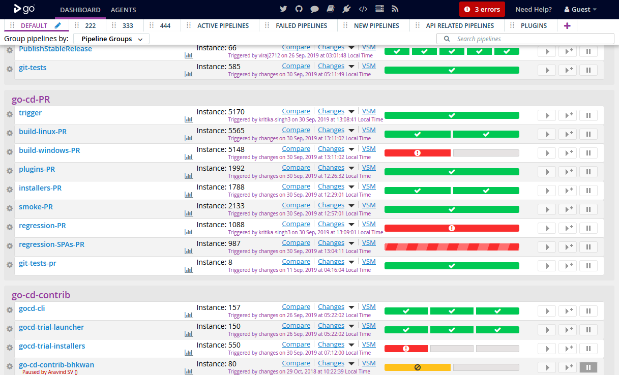Trigger the smoke-PR pipeline
619x375 pixels.
[547, 209]
